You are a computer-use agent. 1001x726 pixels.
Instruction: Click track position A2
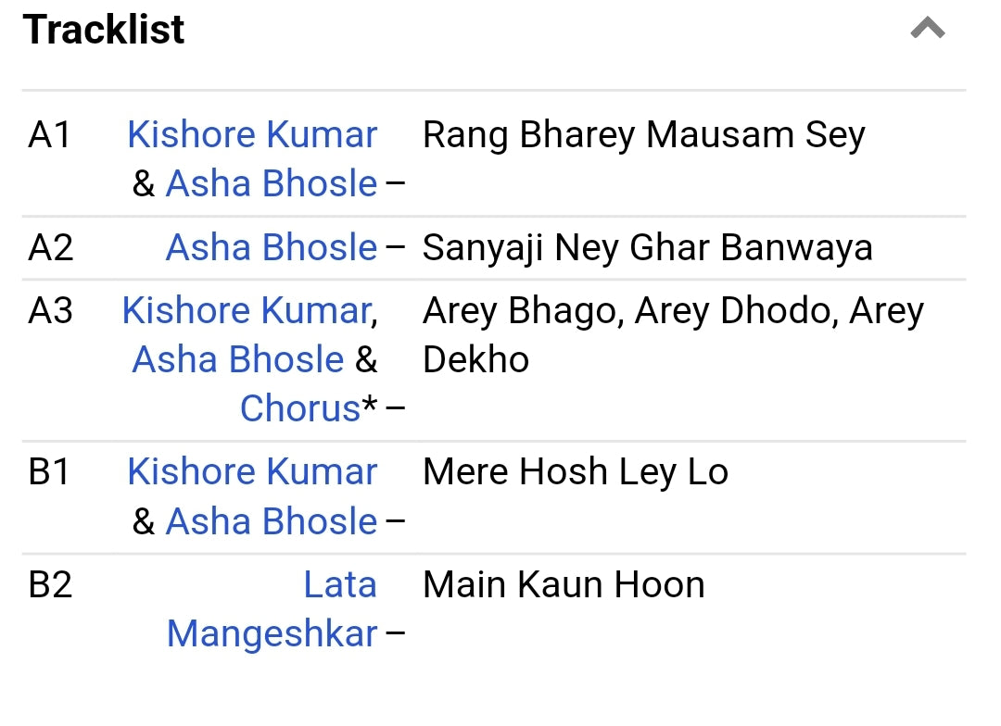(x=51, y=248)
